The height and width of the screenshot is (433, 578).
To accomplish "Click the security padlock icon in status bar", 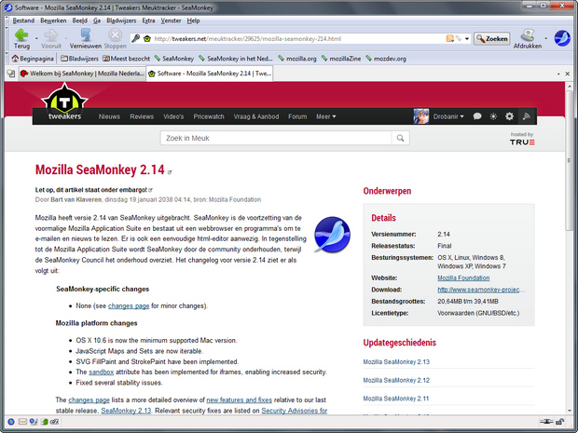I will 559,422.
